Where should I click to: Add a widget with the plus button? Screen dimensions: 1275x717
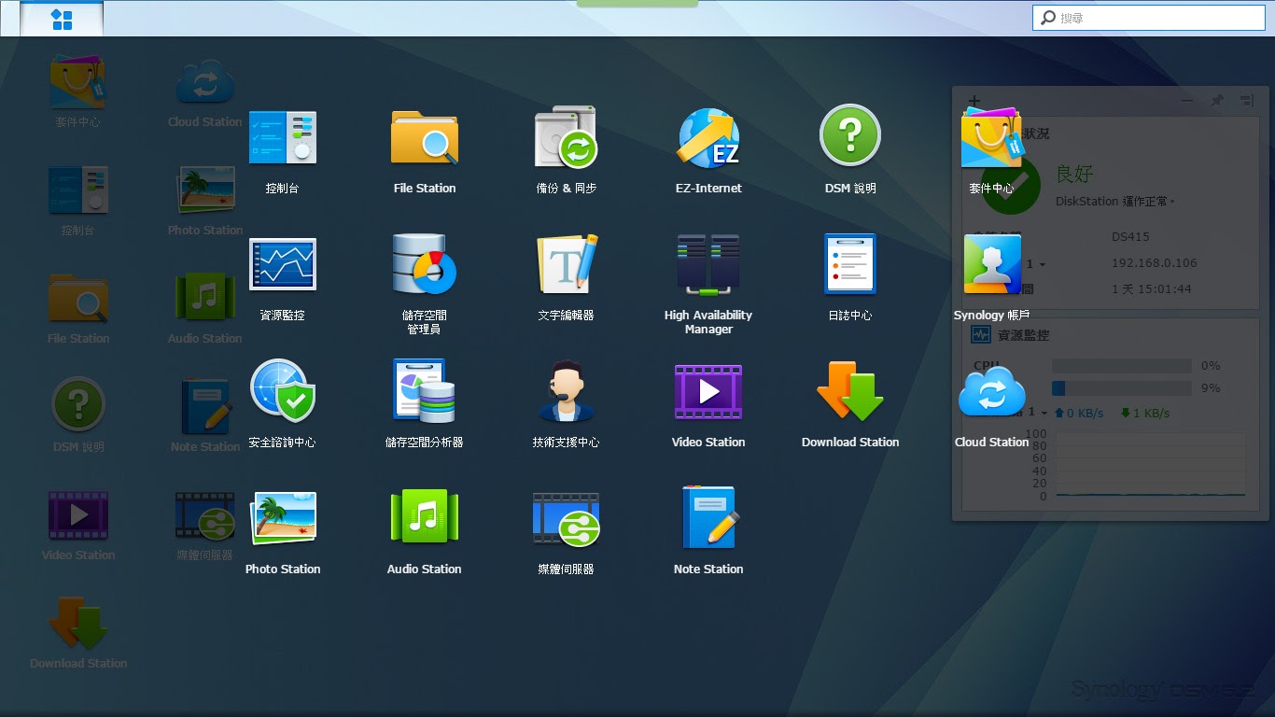click(x=974, y=100)
